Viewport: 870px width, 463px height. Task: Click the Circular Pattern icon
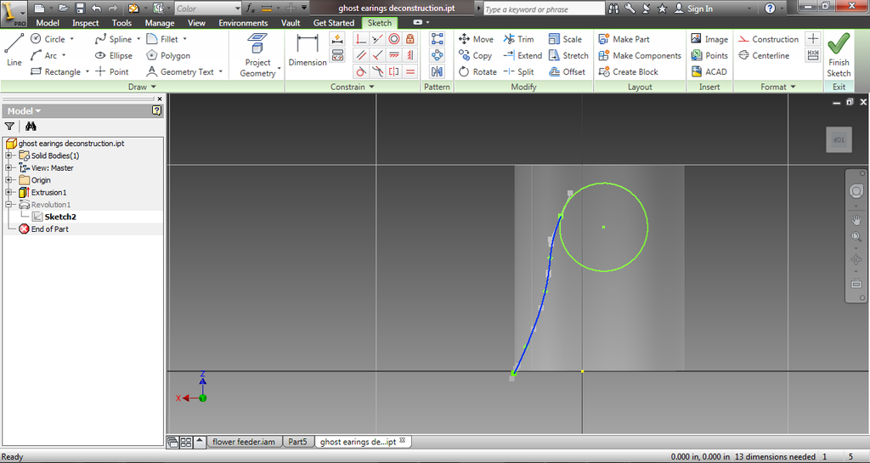[x=438, y=55]
